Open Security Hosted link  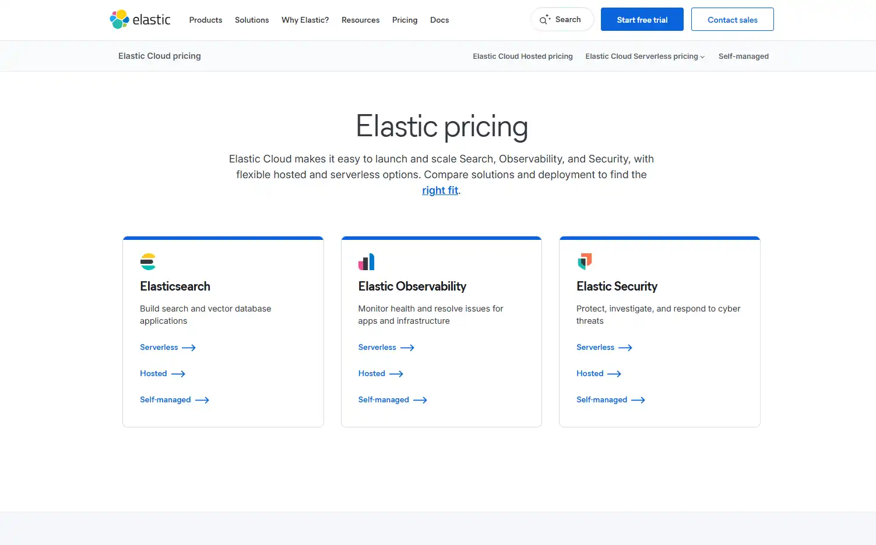point(599,374)
